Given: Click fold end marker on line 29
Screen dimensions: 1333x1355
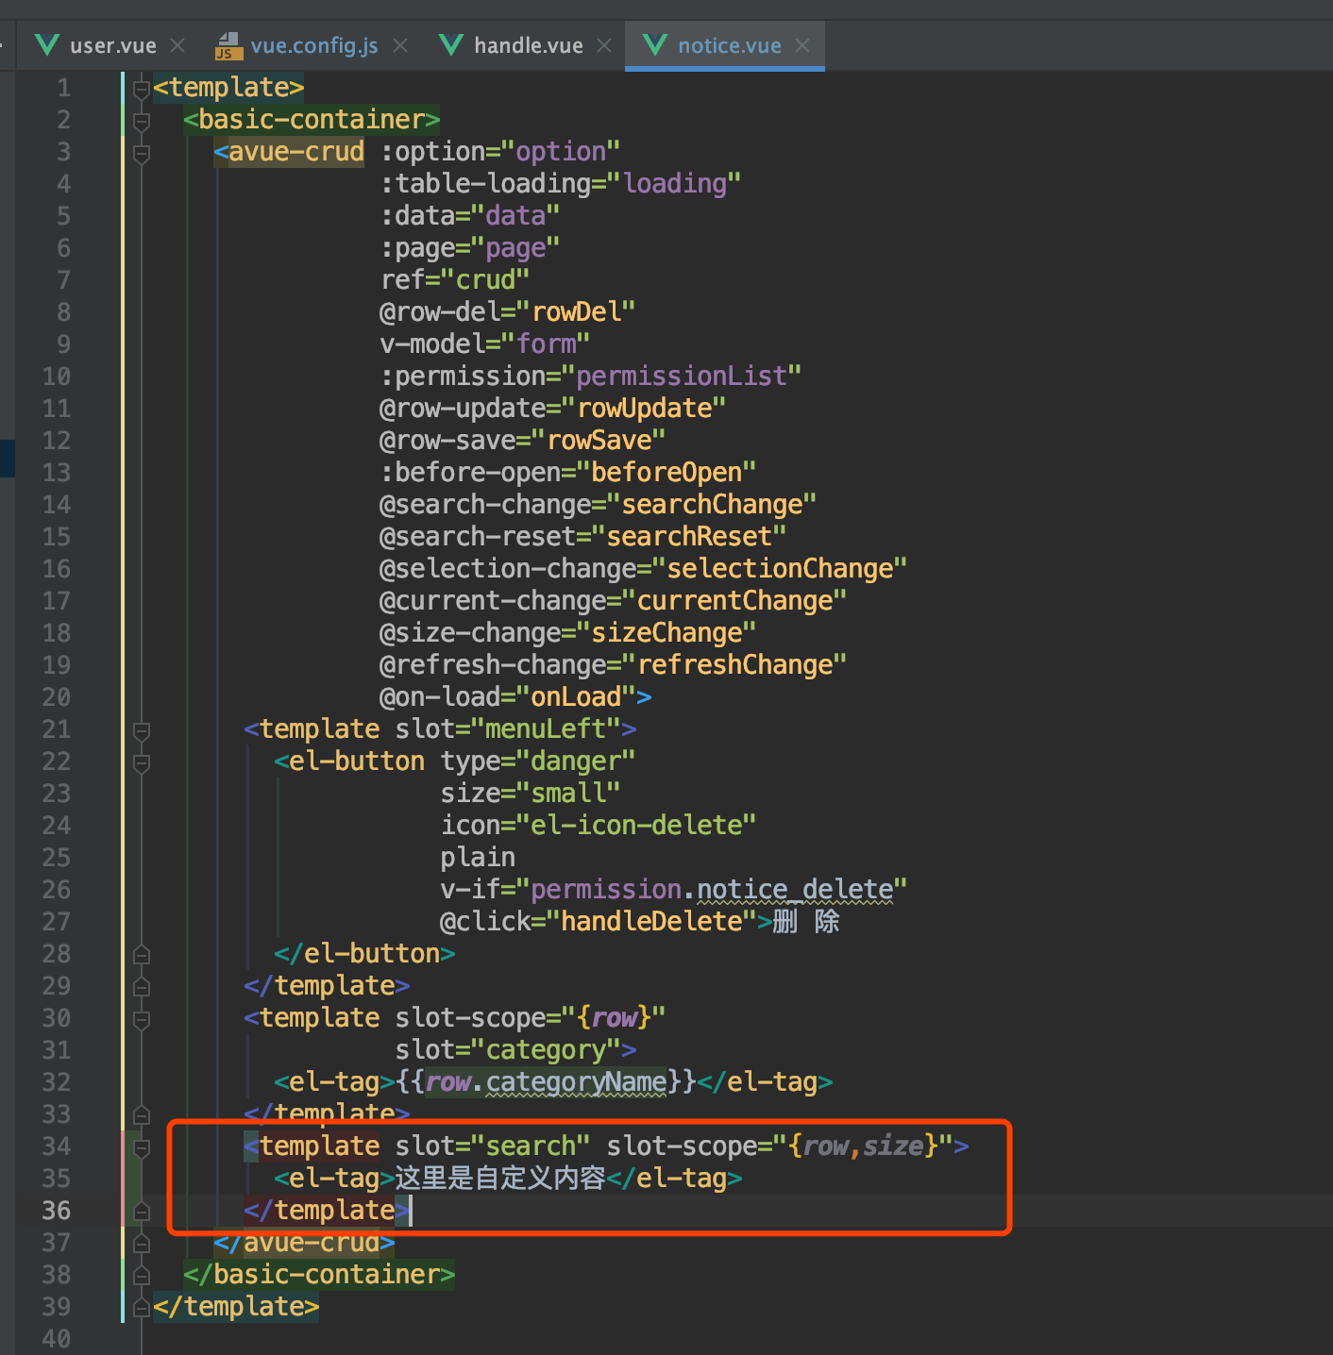Looking at the screenshot, I should tap(142, 986).
